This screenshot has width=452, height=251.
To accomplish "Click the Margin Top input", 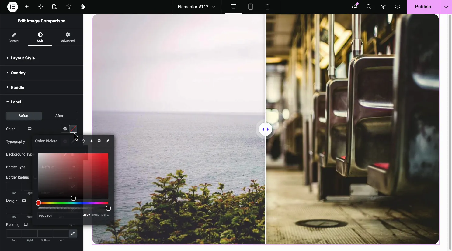I will [x=14, y=210].
